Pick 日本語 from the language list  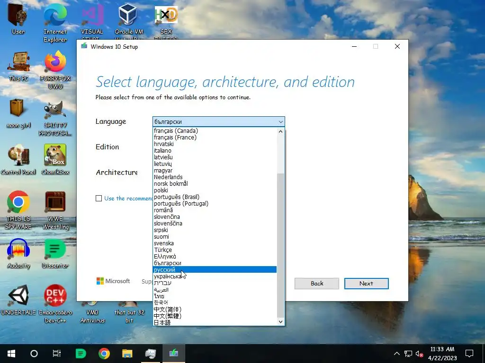[215, 322]
